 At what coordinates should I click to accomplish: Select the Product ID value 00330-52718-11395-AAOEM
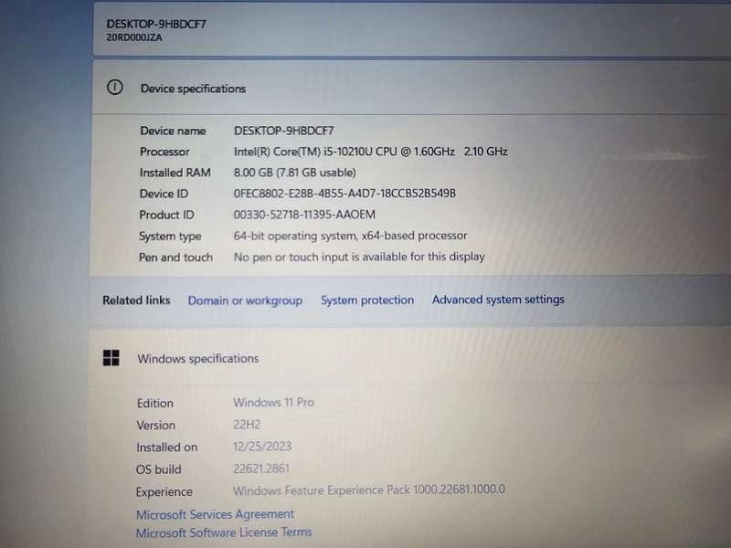(x=304, y=215)
